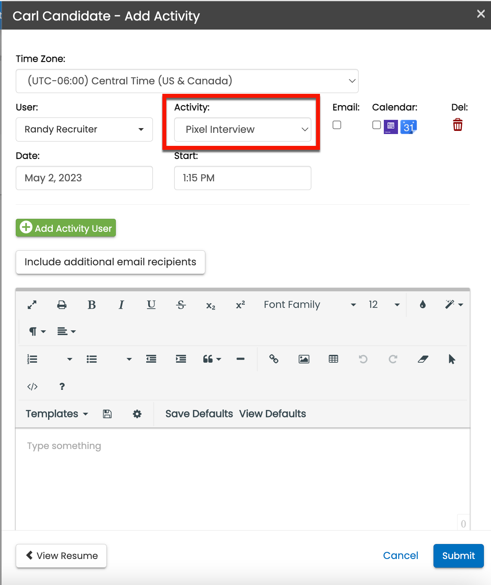Open the Templates menu
This screenshot has height=585, width=491.
[57, 414]
